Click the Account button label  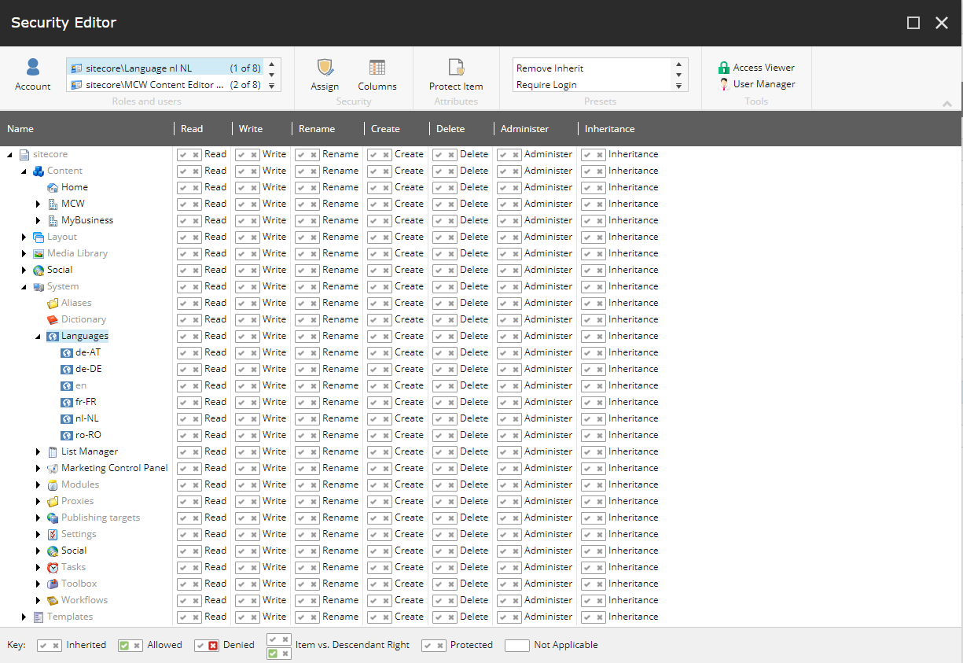32,87
